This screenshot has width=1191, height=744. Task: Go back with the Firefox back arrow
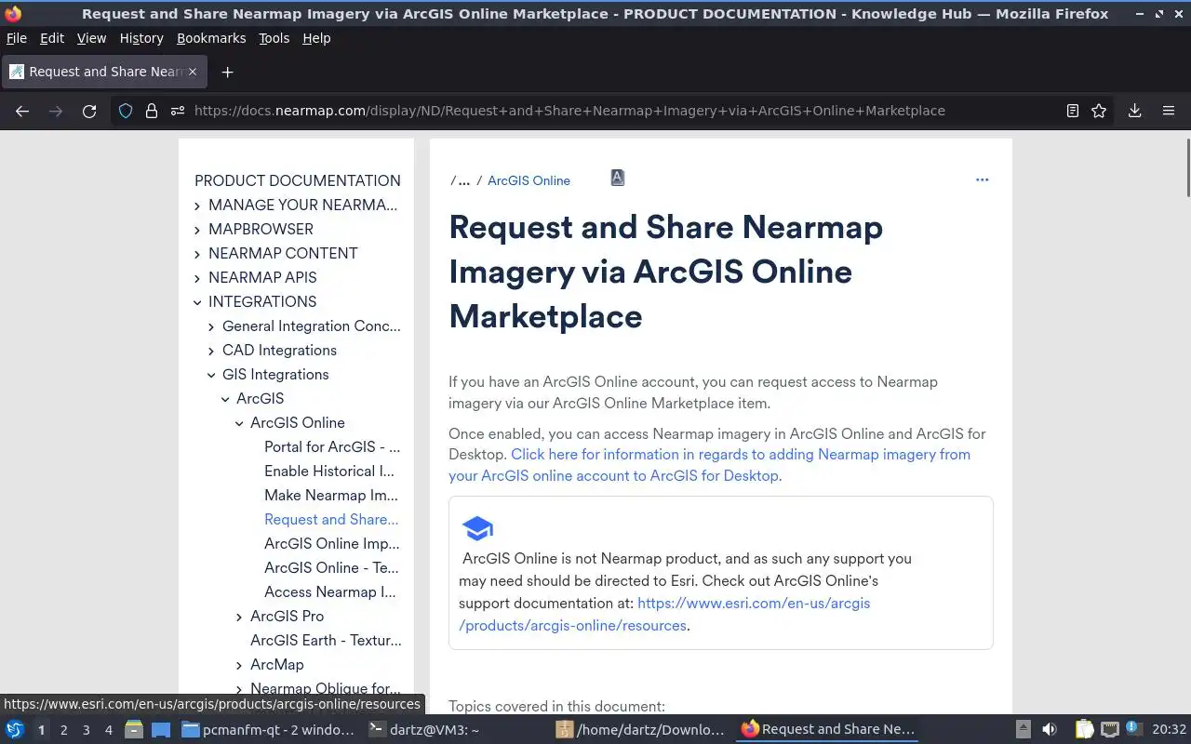click(22, 111)
